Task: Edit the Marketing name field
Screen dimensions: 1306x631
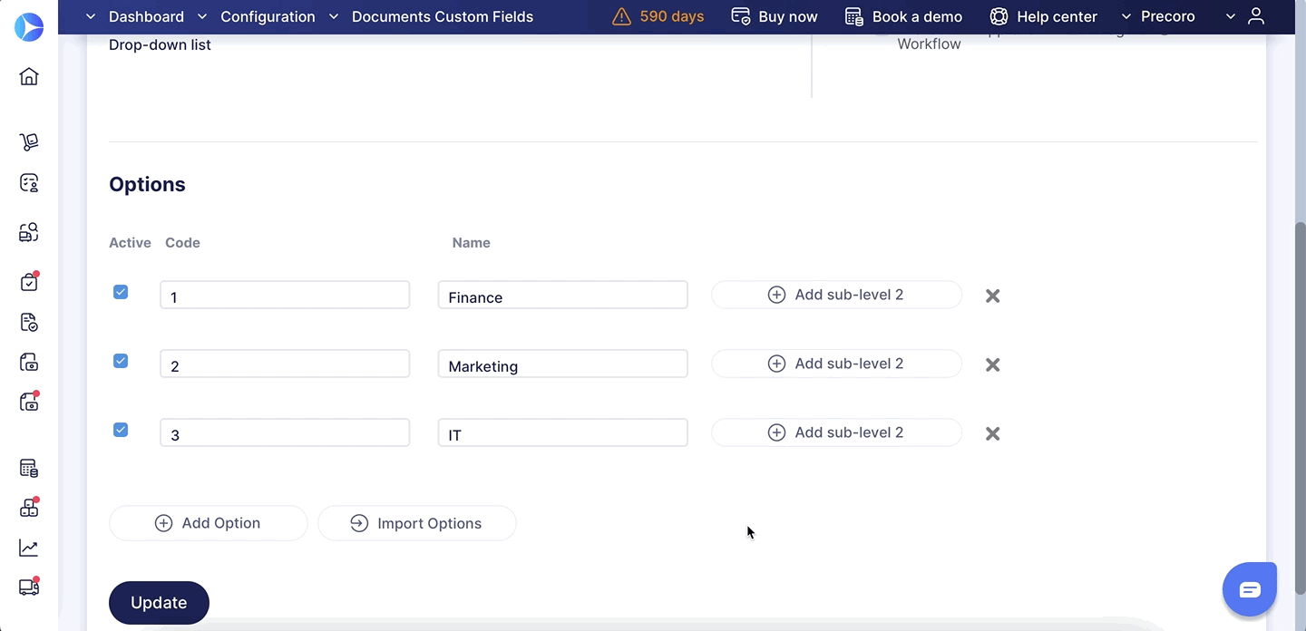Action: 562,364
